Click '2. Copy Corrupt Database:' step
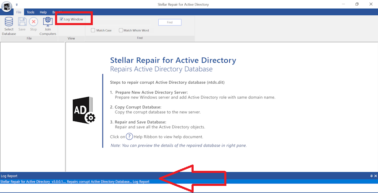The height and width of the screenshot is (193, 378). click(136, 107)
